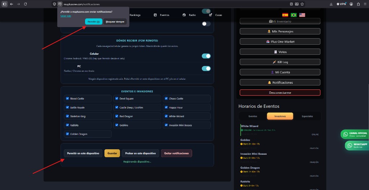
Task: Click the radio icon beside Radio
Action: pyautogui.click(x=184, y=15)
